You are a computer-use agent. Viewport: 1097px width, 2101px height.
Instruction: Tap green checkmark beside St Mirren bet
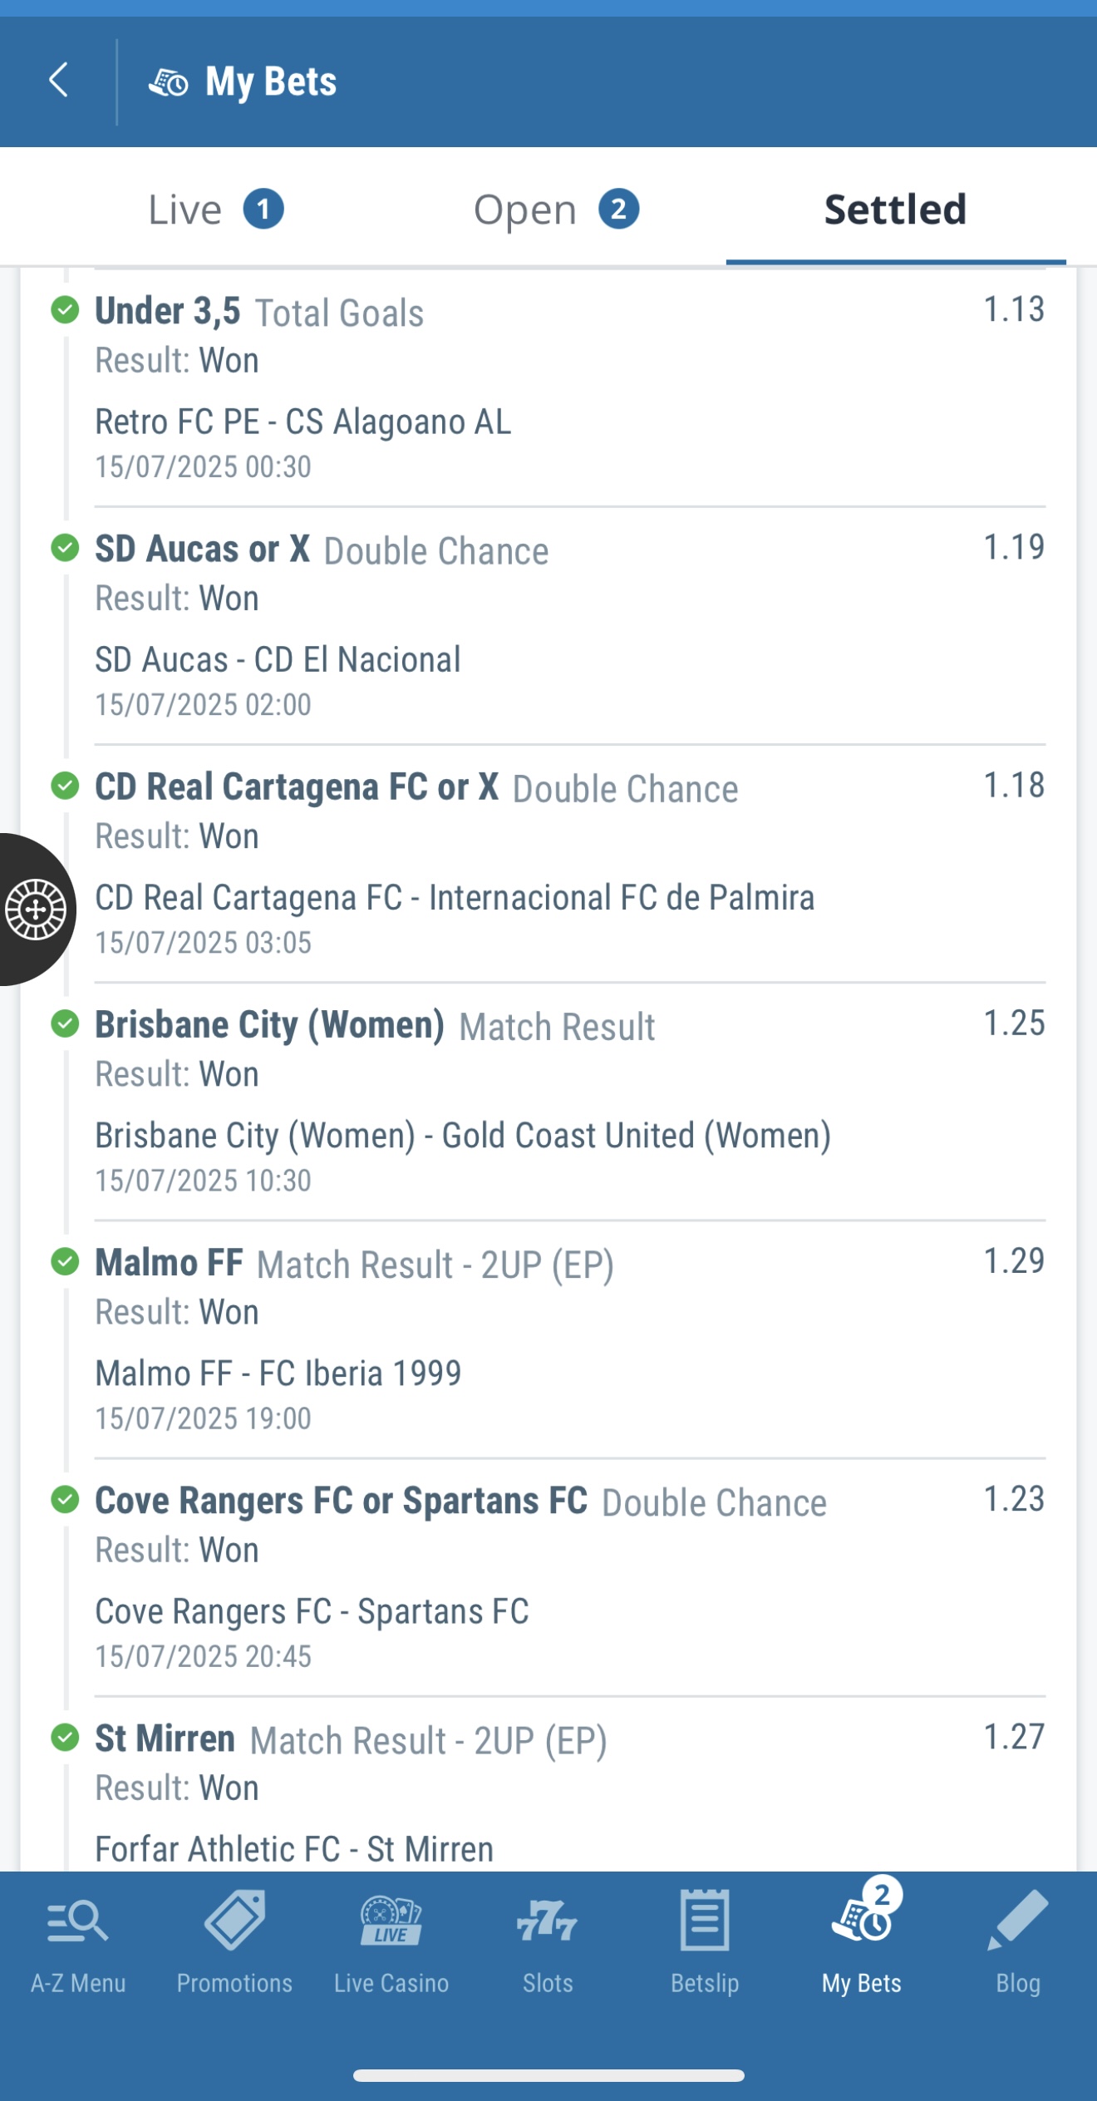coord(65,1737)
